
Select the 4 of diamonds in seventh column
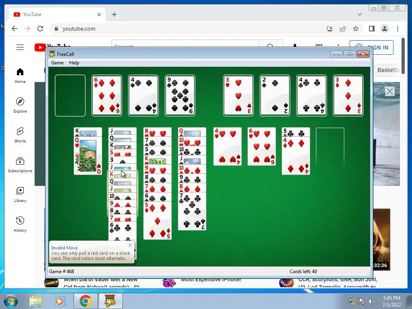pos(296,156)
